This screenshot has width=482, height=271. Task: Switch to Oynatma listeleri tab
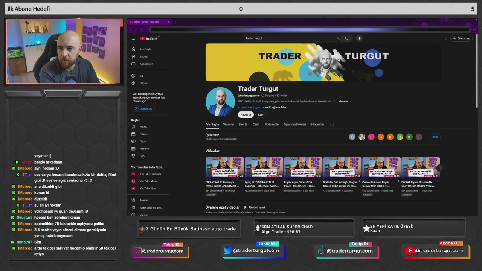tap(295, 125)
